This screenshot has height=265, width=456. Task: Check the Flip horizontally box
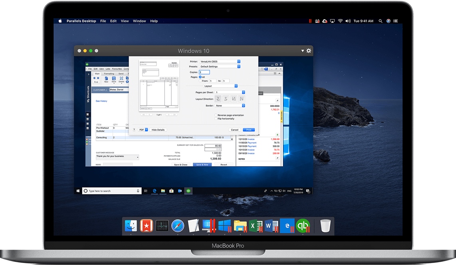pos(216,119)
